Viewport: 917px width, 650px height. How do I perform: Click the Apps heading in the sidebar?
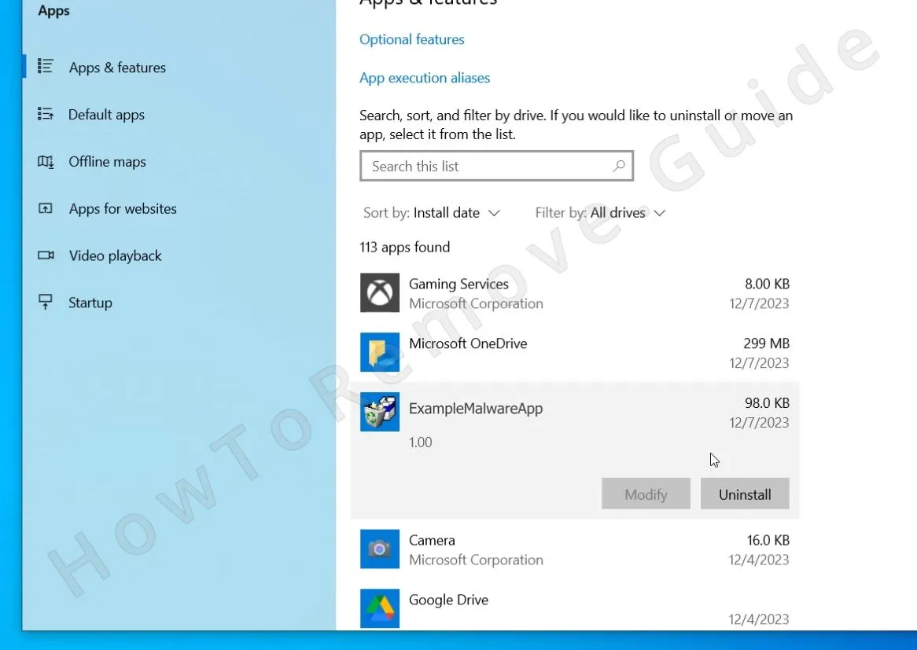(x=53, y=10)
